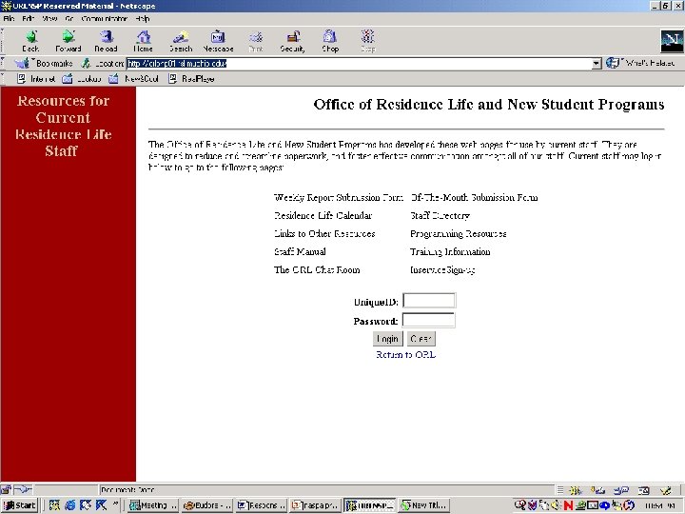Click the Location URL address field
The height and width of the screenshot is (514, 685).
click(x=359, y=64)
